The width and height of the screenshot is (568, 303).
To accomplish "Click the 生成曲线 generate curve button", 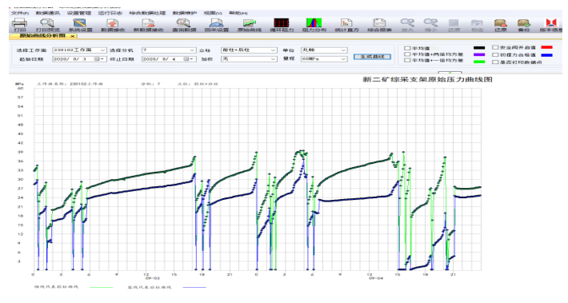I will tap(372, 57).
